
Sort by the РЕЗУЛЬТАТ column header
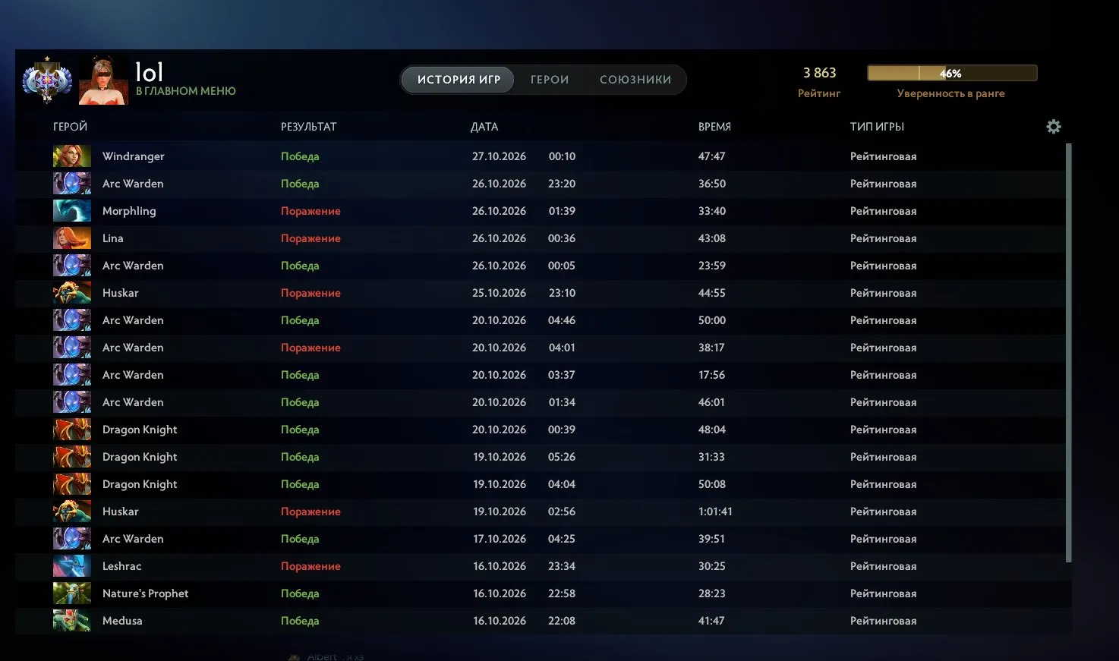click(x=308, y=127)
